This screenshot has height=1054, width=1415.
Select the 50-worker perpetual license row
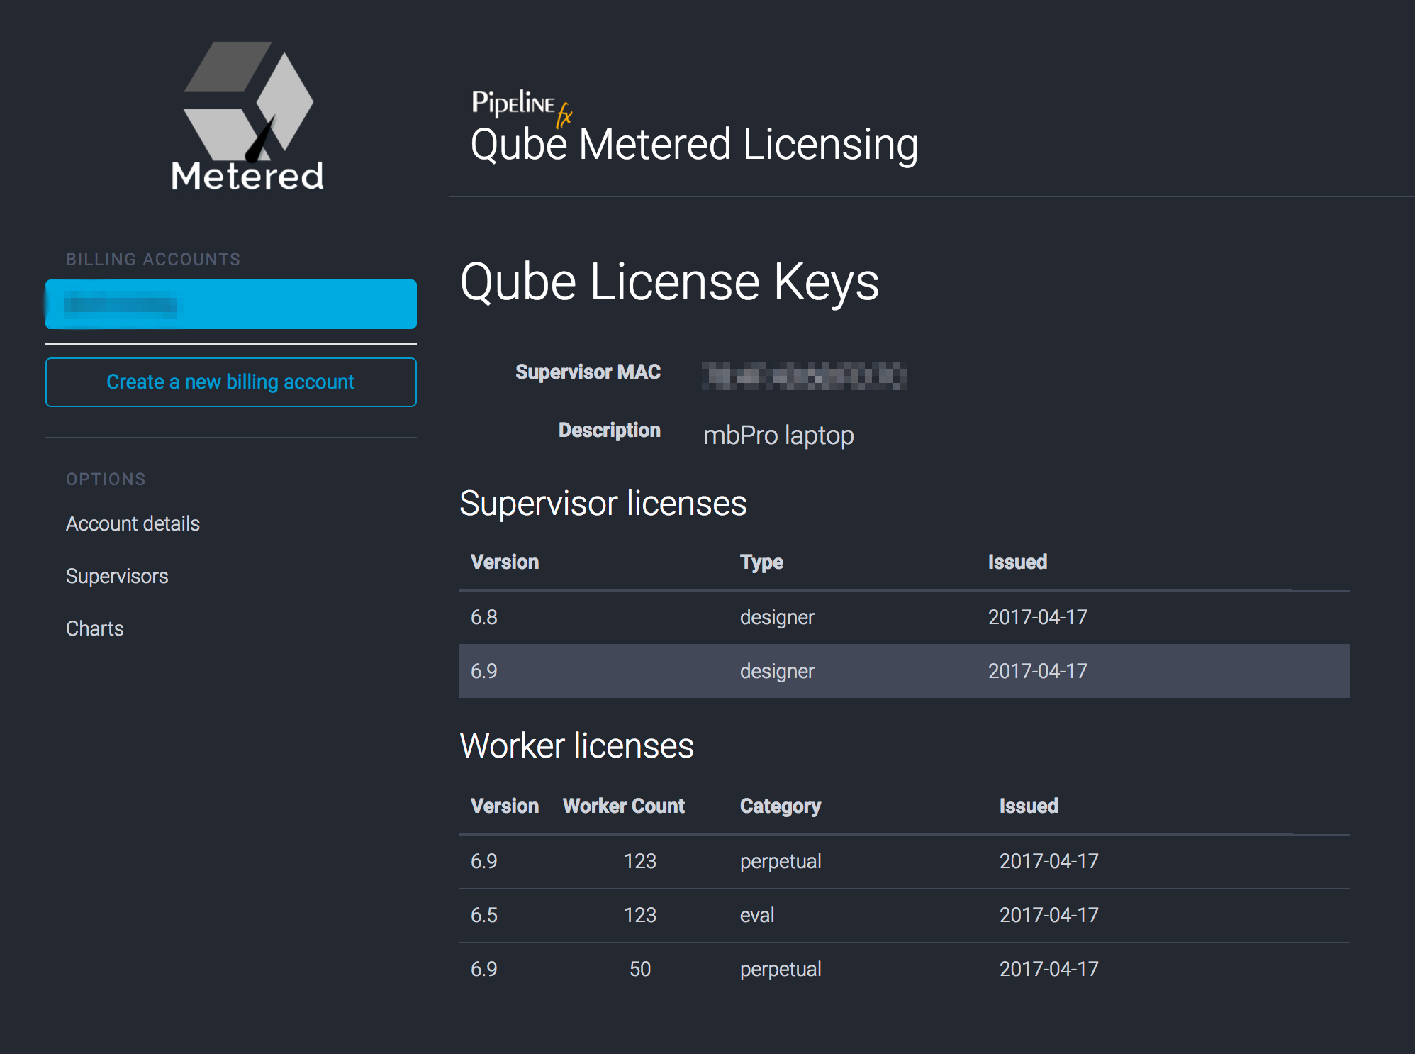pos(904,969)
